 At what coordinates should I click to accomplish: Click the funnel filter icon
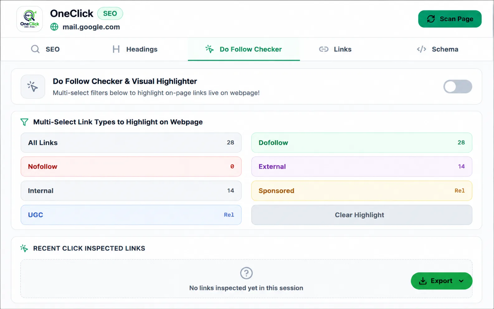tap(24, 122)
